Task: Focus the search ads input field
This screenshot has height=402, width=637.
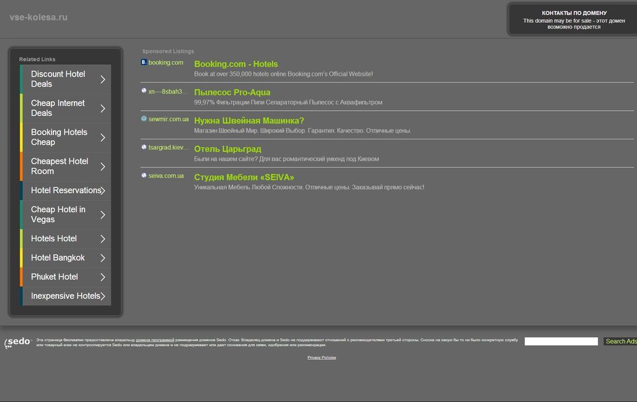Action: click(561, 341)
